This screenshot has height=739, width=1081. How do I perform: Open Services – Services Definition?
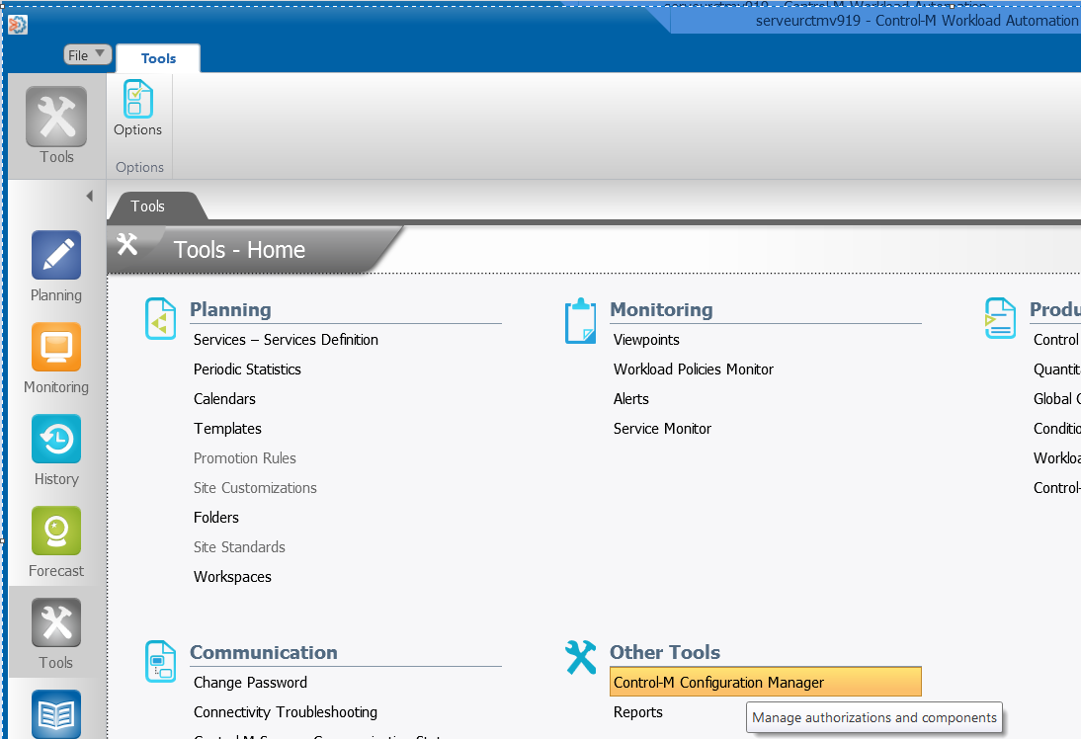286,340
